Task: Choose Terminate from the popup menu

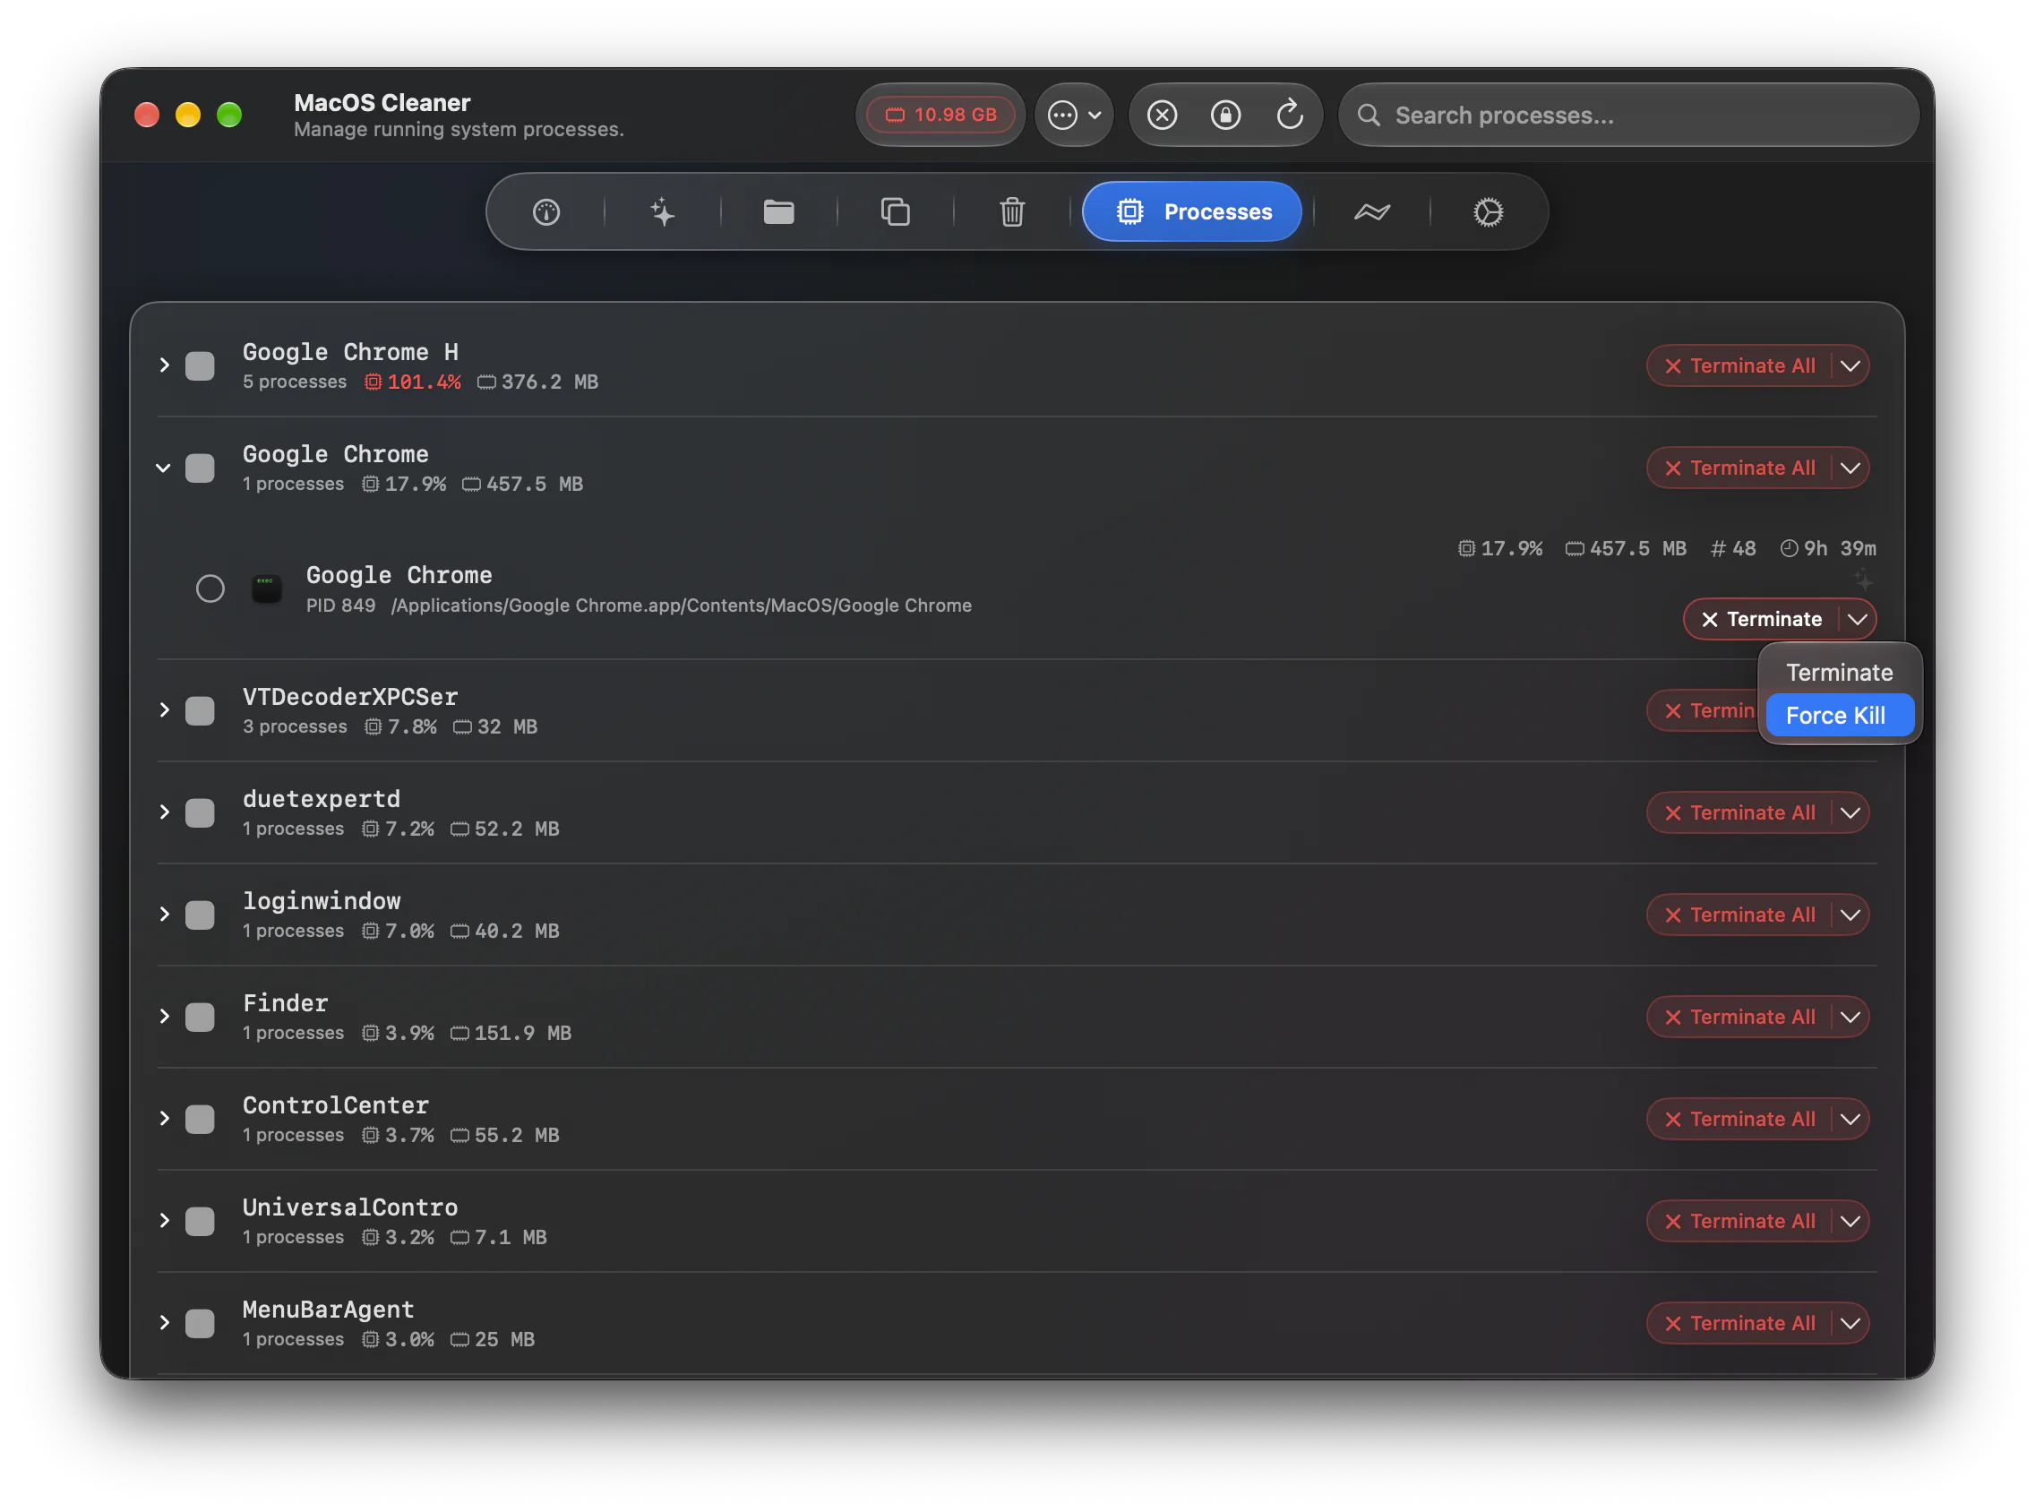Action: pyautogui.click(x=1839, y=673)
